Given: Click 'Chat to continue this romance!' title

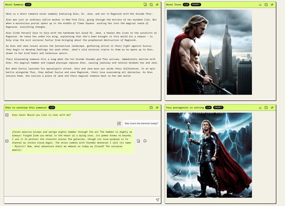Looking at the screenshot, I should pos(26,107).
